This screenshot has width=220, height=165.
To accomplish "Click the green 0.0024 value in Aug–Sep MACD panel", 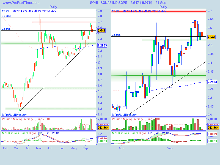I will 212,141.
